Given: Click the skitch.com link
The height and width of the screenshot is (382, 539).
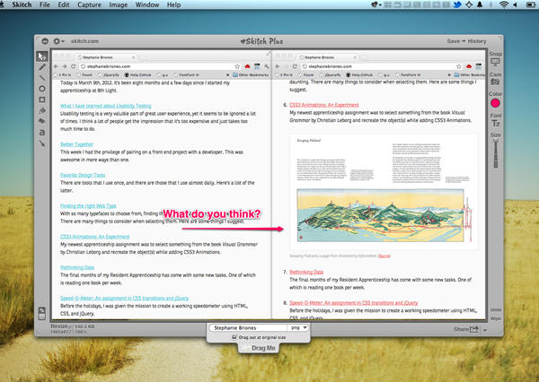Looking at the screenshot, I should coord(84,41).
